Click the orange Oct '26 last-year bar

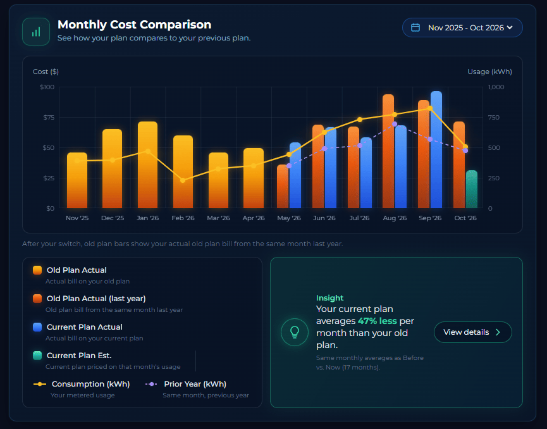click(459, 165)
